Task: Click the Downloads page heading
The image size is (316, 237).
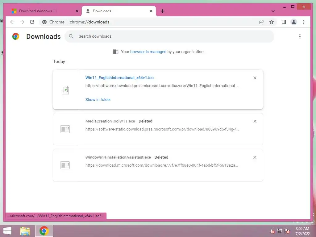Action: pos(44,36)
